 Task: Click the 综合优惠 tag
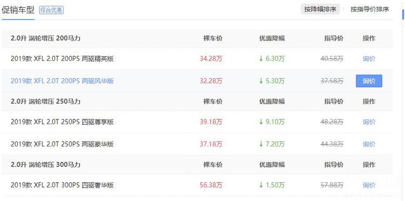[x=51, y=10]
